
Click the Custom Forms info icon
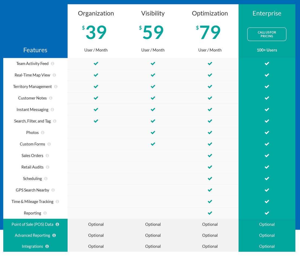click(x=49, y=144)
